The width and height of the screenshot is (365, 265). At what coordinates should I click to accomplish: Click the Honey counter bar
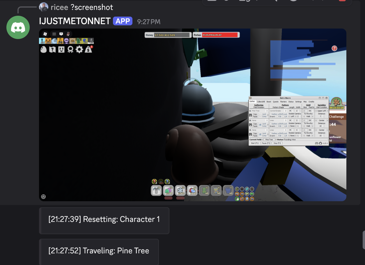[x=168, y=35]
